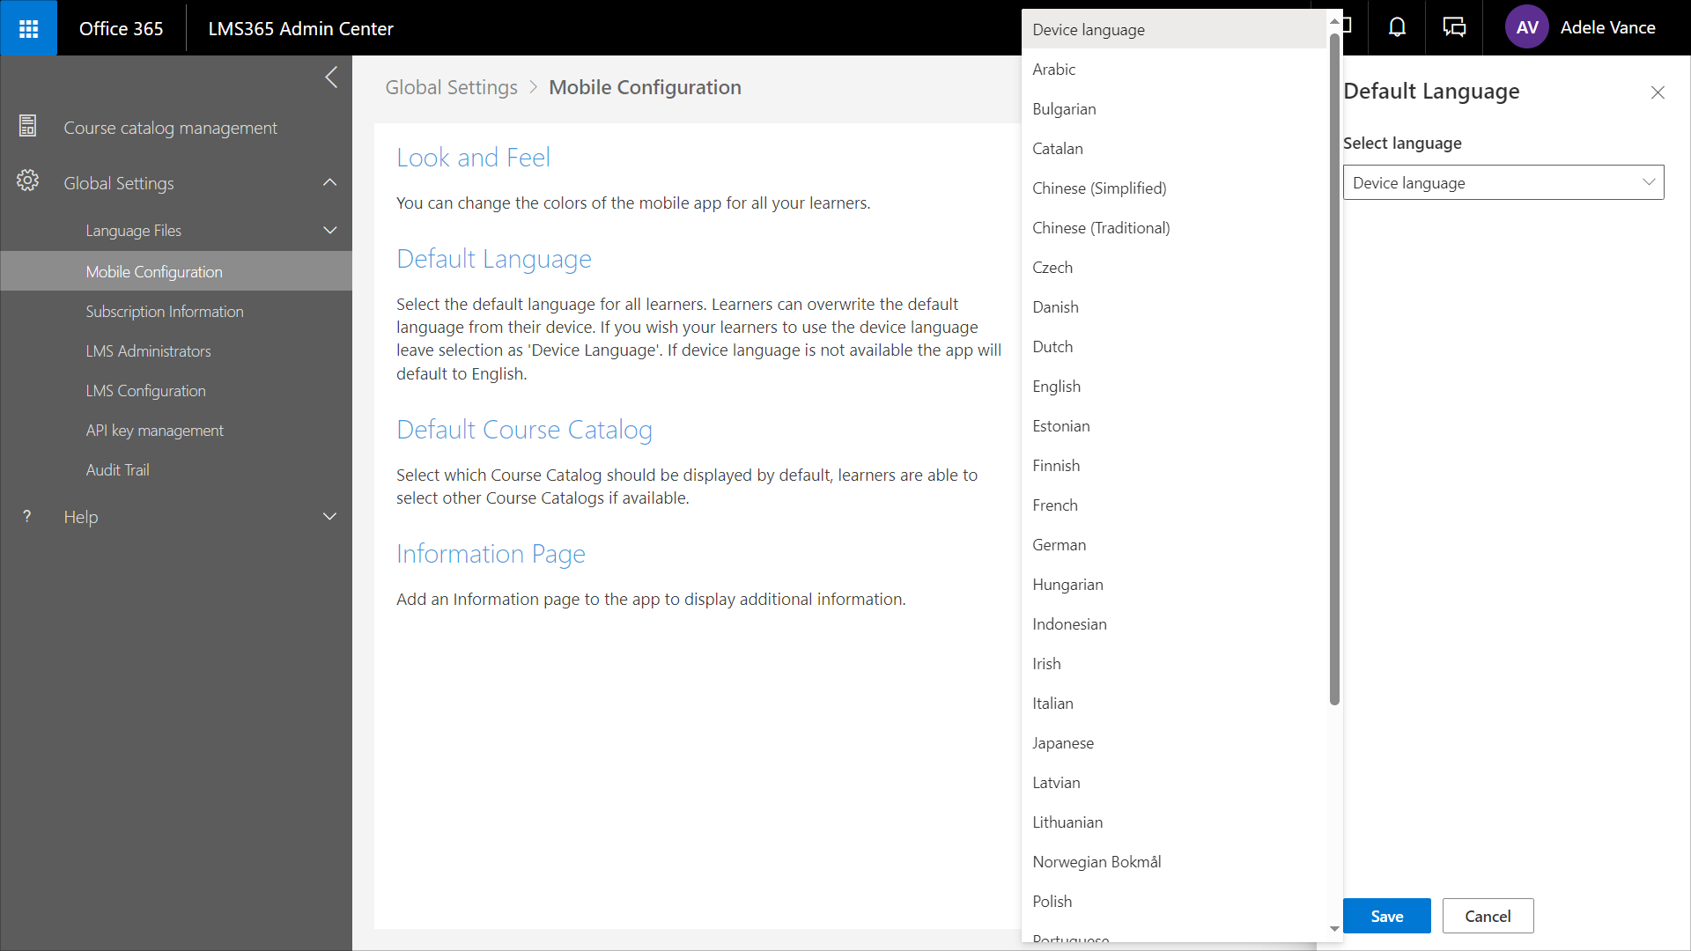Screen dimensions: 1691x951
Task: Open the Select language combo box
Action: [x=1503, y=183]
